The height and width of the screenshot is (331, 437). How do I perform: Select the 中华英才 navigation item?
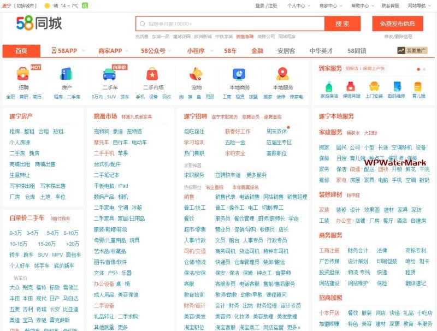click(x=320, y=50)
